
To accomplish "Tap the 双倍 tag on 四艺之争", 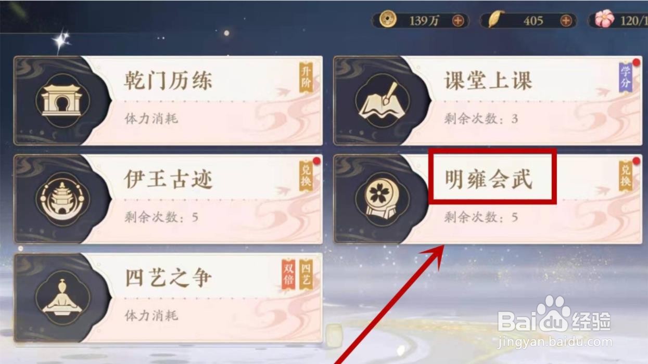I will [288, 275].
